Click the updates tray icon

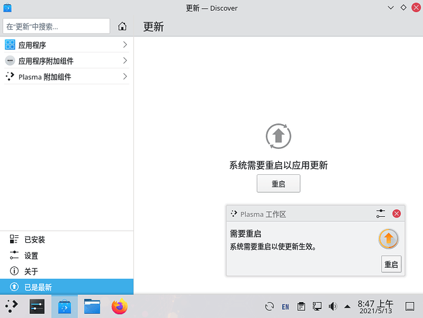[269, 307]
